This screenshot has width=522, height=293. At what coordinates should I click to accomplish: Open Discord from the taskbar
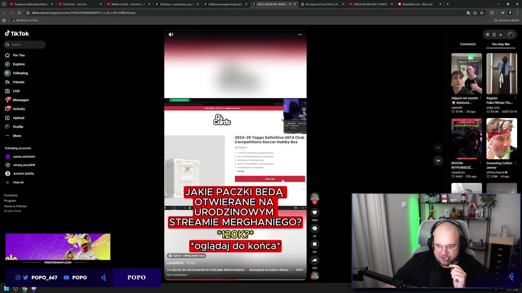(33, 289)
